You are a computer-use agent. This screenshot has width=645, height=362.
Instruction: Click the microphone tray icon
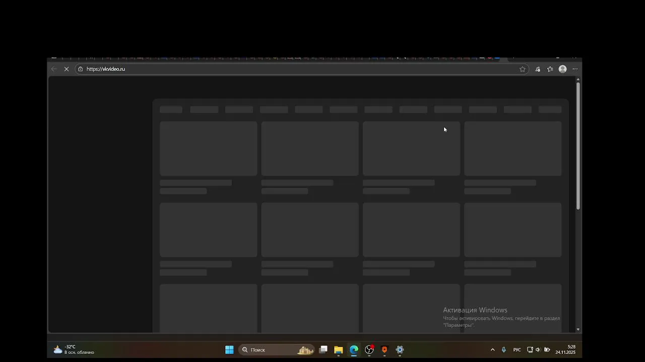[x=503, y=350]
